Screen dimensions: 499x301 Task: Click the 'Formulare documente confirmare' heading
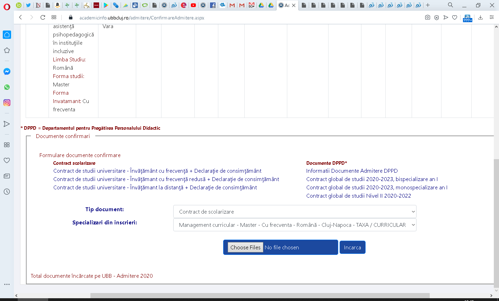pos(80,155)
